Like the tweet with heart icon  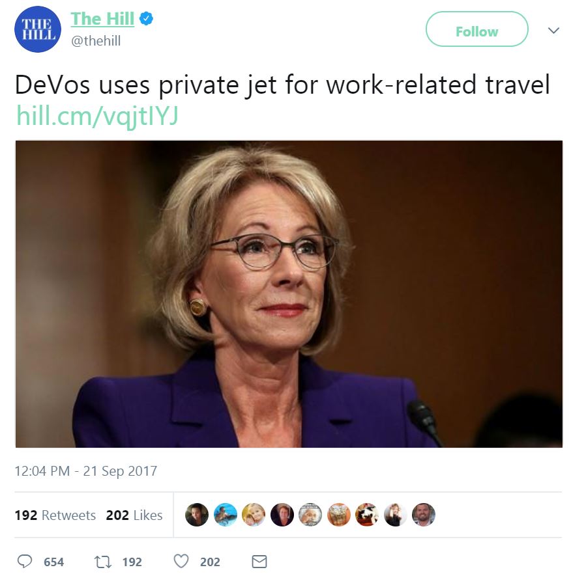pos(181,561)
